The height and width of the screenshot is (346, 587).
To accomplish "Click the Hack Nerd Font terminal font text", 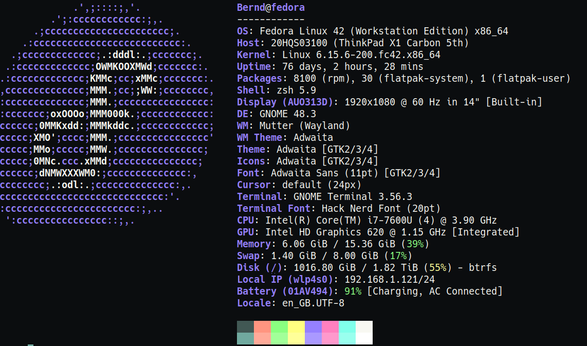I will (381, 209).
